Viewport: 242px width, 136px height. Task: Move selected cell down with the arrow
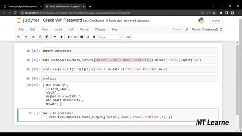pos(61,37)
